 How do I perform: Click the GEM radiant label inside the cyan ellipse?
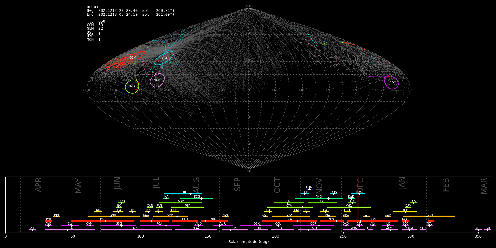164,58
